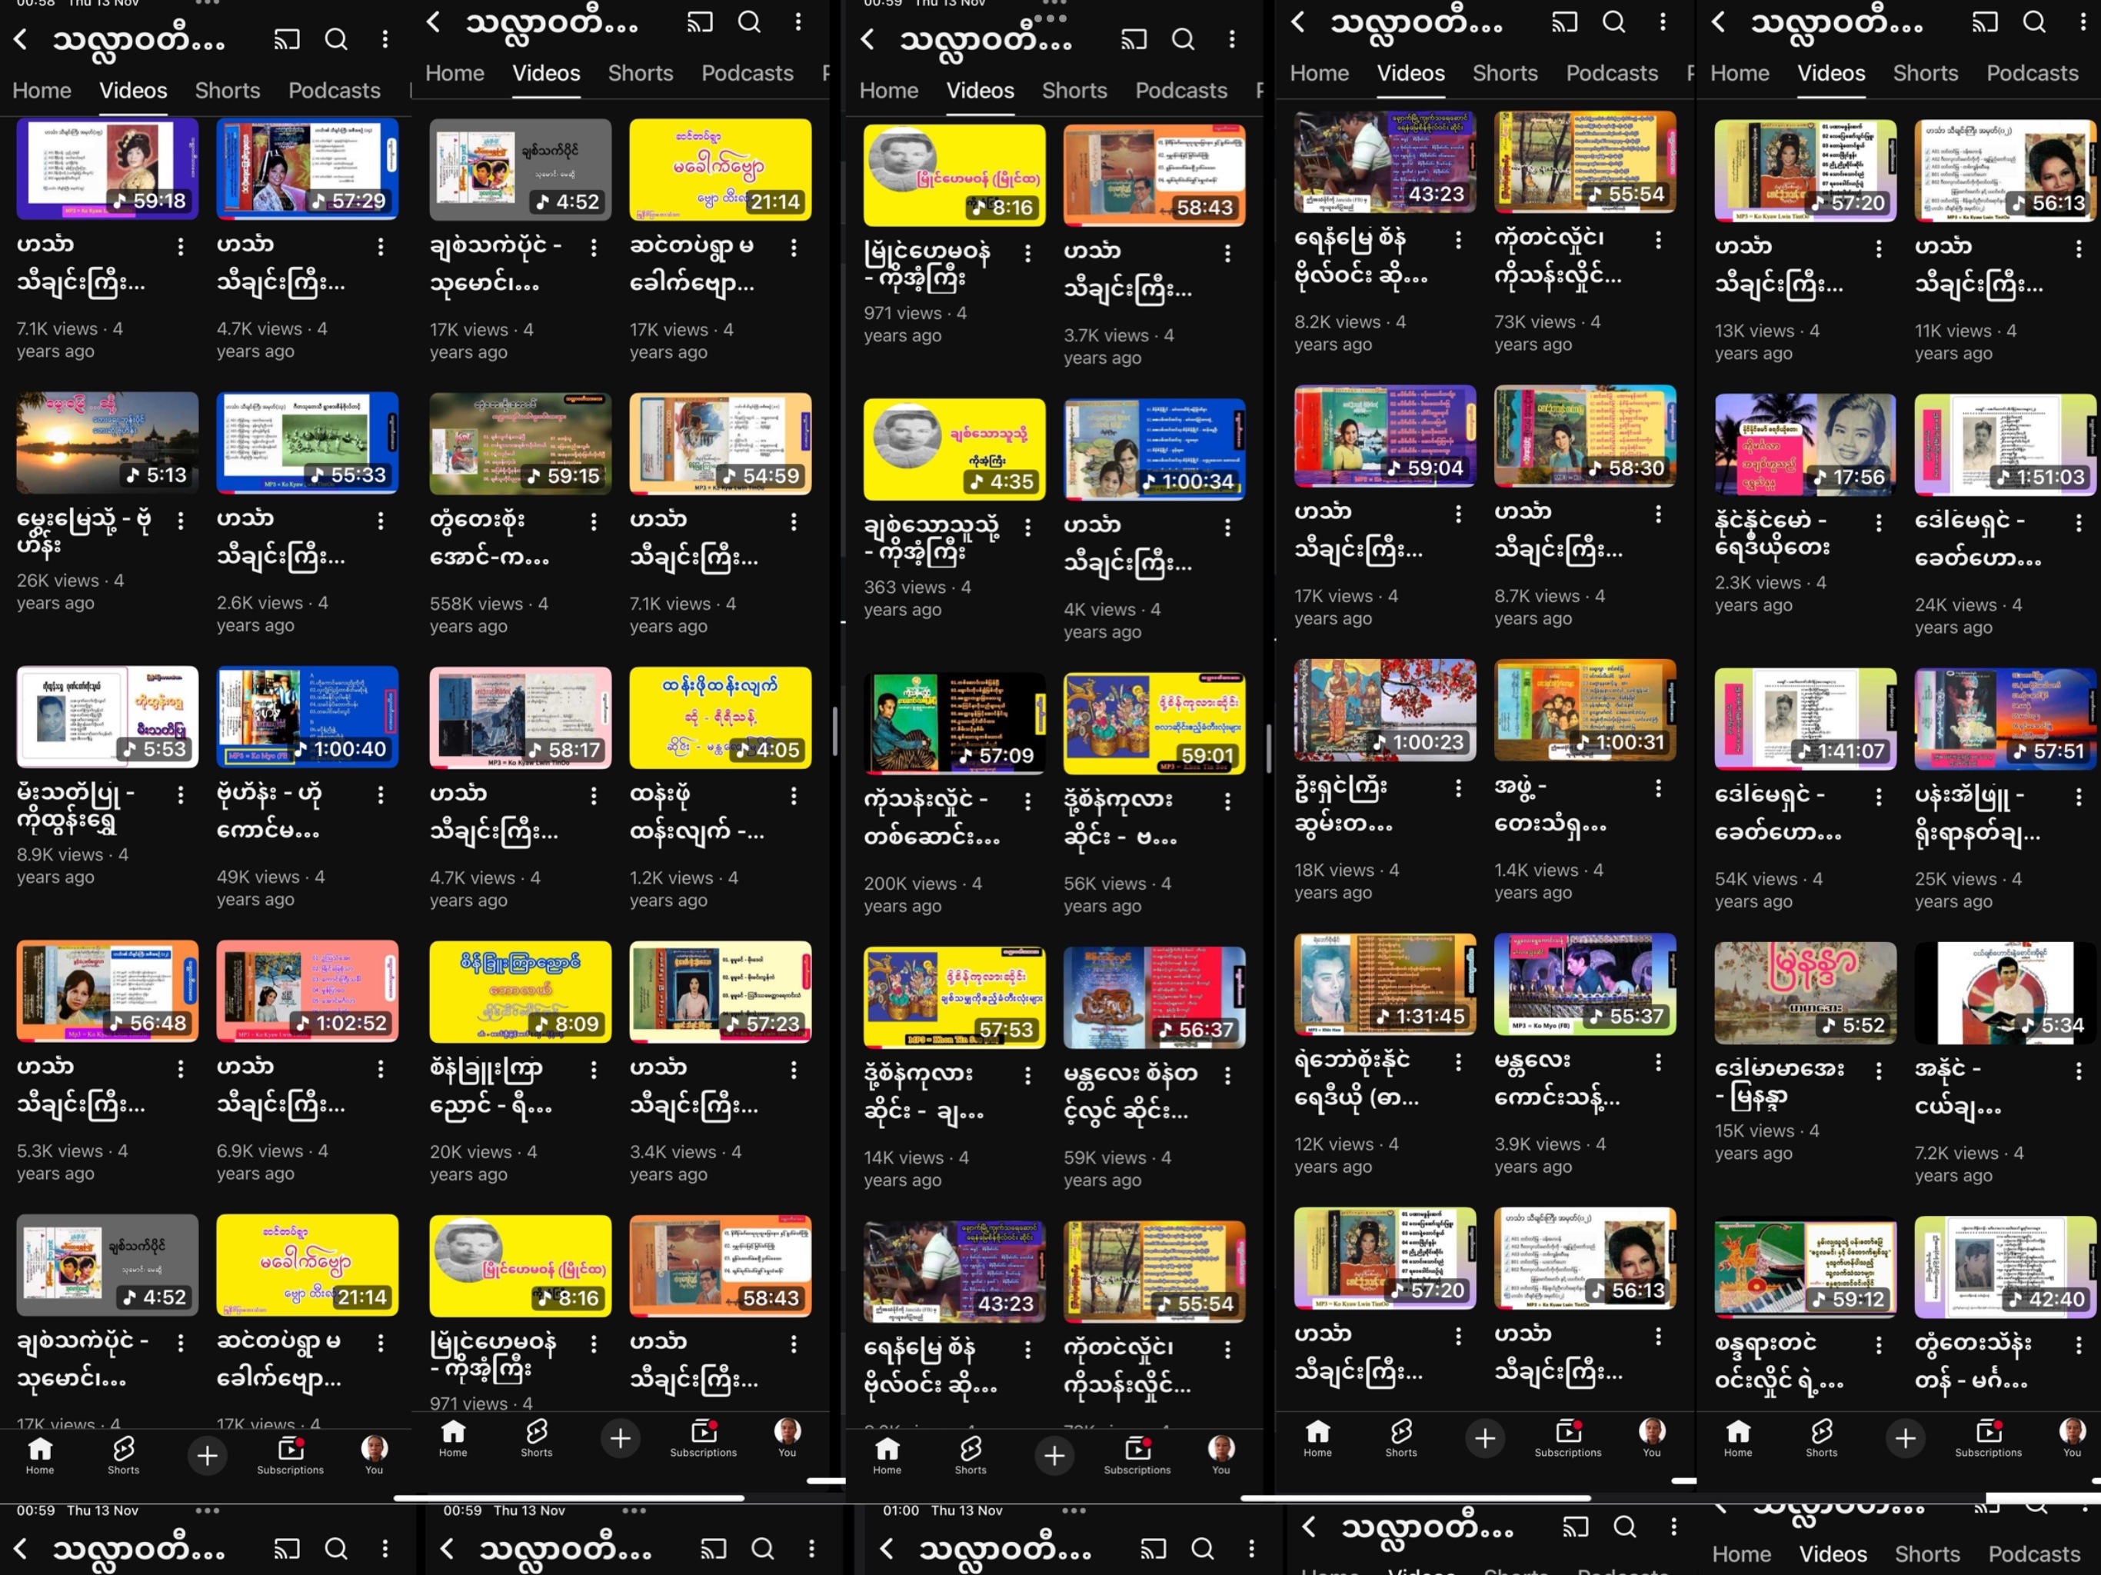
Task: Open three-dot menu for the 59:18 video
Action: pos(181,247)
